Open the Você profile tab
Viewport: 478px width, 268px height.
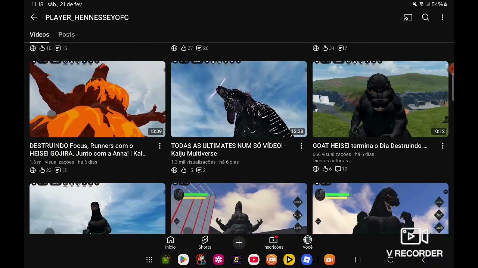point(308,242)
